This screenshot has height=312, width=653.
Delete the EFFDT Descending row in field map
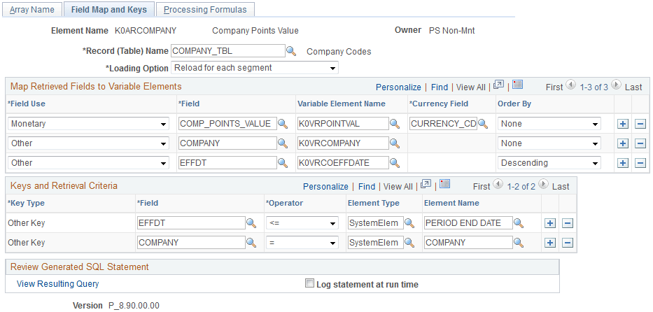click(x=640, y=163)
